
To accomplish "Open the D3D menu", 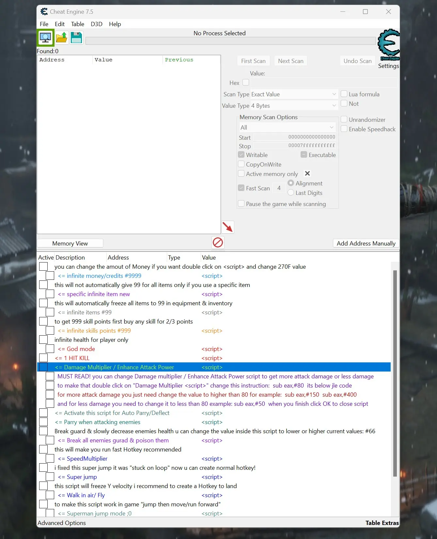I will click(x=97, y=24).
